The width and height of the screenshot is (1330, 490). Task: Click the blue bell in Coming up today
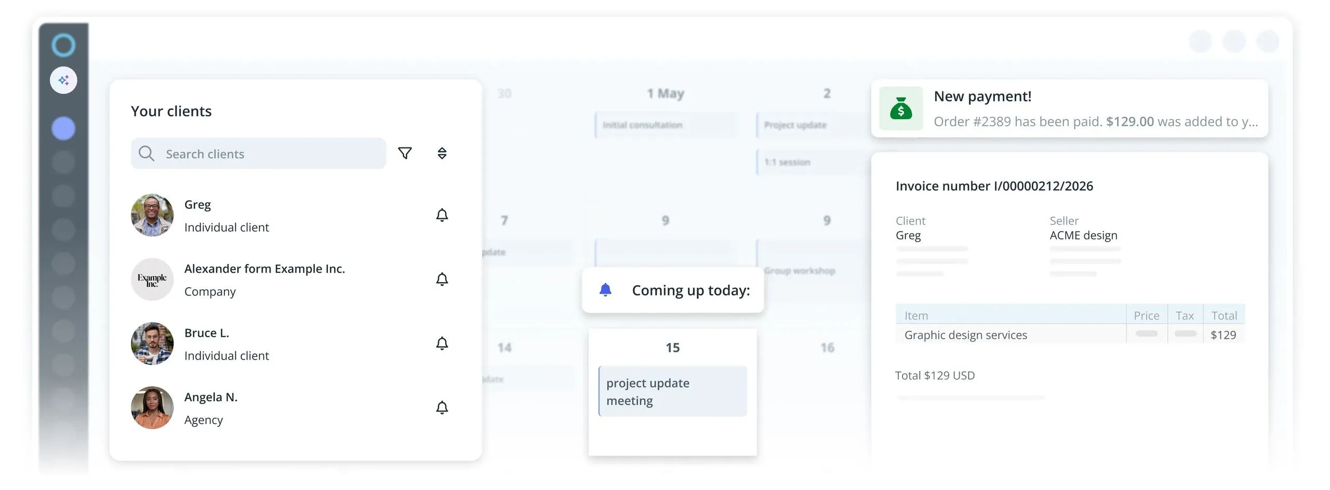click(x=605, y=290)
